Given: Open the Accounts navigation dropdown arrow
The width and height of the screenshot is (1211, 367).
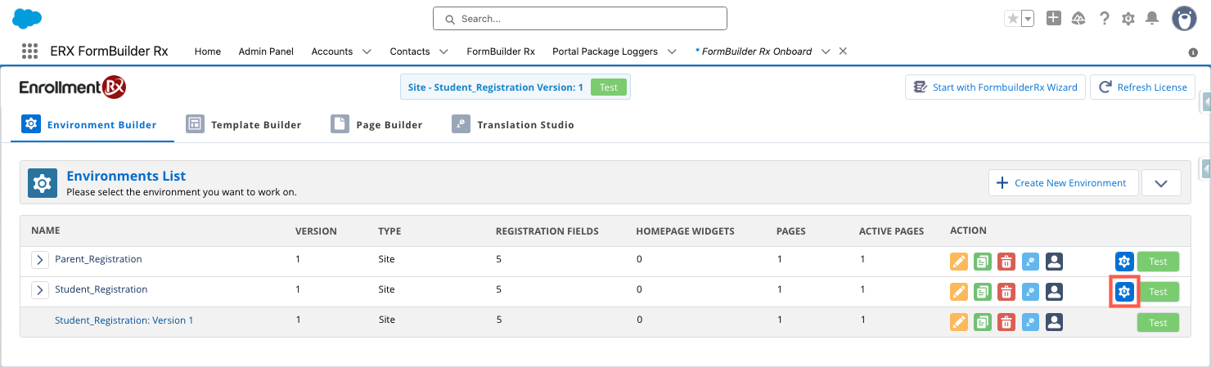Looking at the screenshot, I should 367,51.
